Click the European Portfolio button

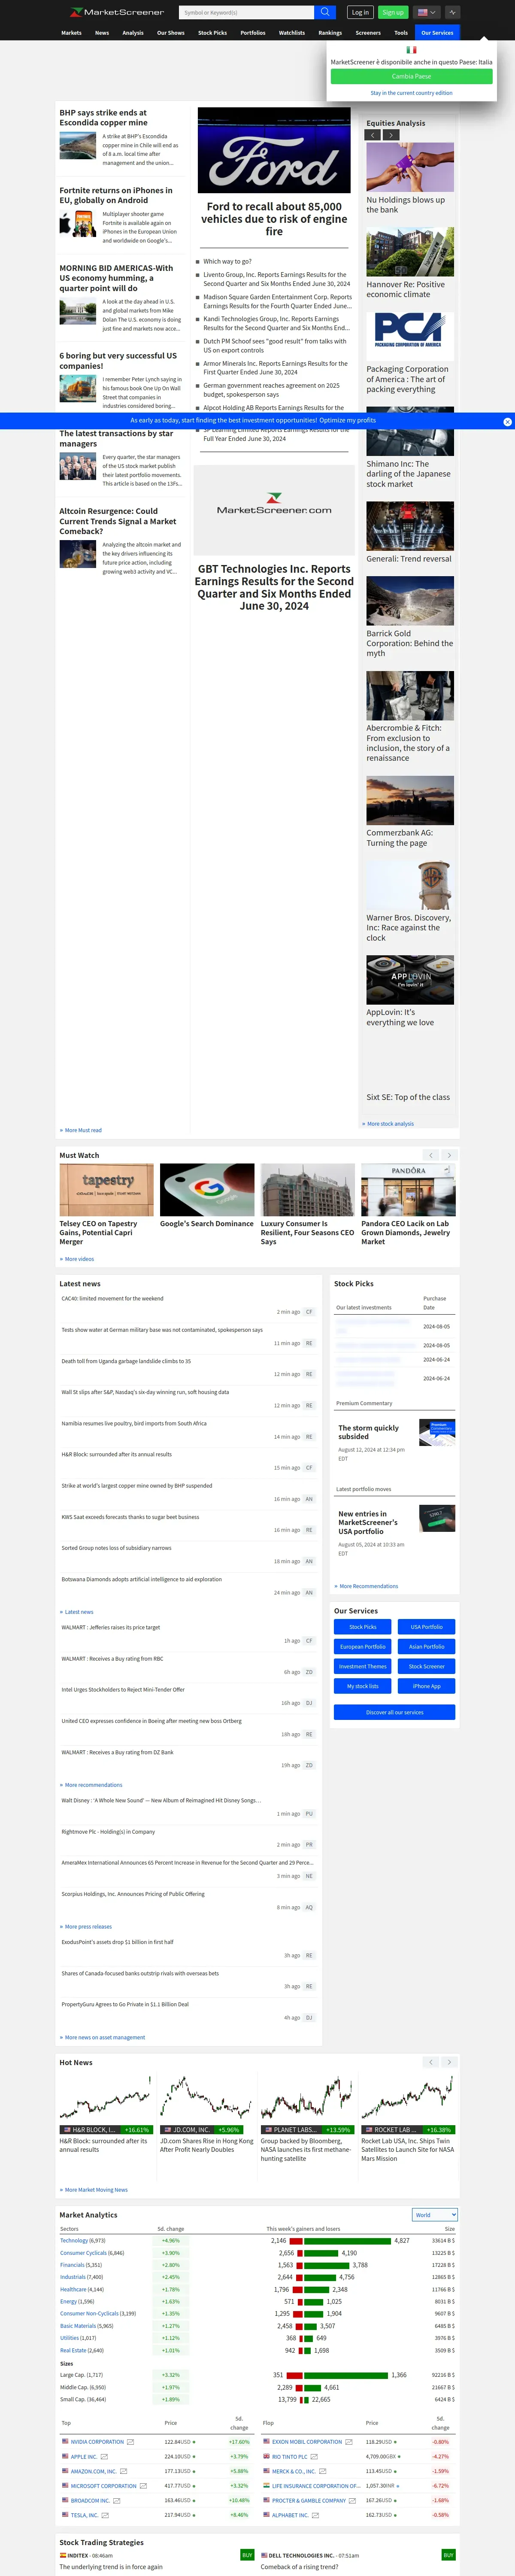(x=363, y=1646)
